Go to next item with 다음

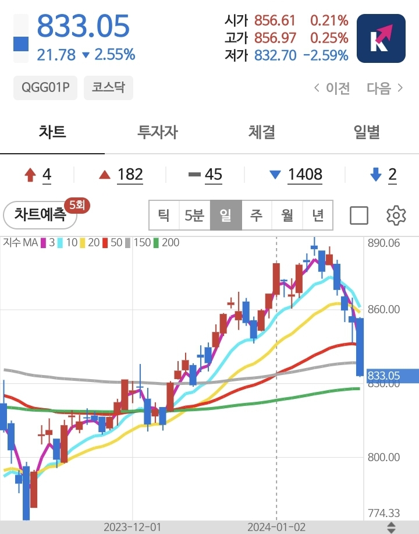tap(385, 88)
